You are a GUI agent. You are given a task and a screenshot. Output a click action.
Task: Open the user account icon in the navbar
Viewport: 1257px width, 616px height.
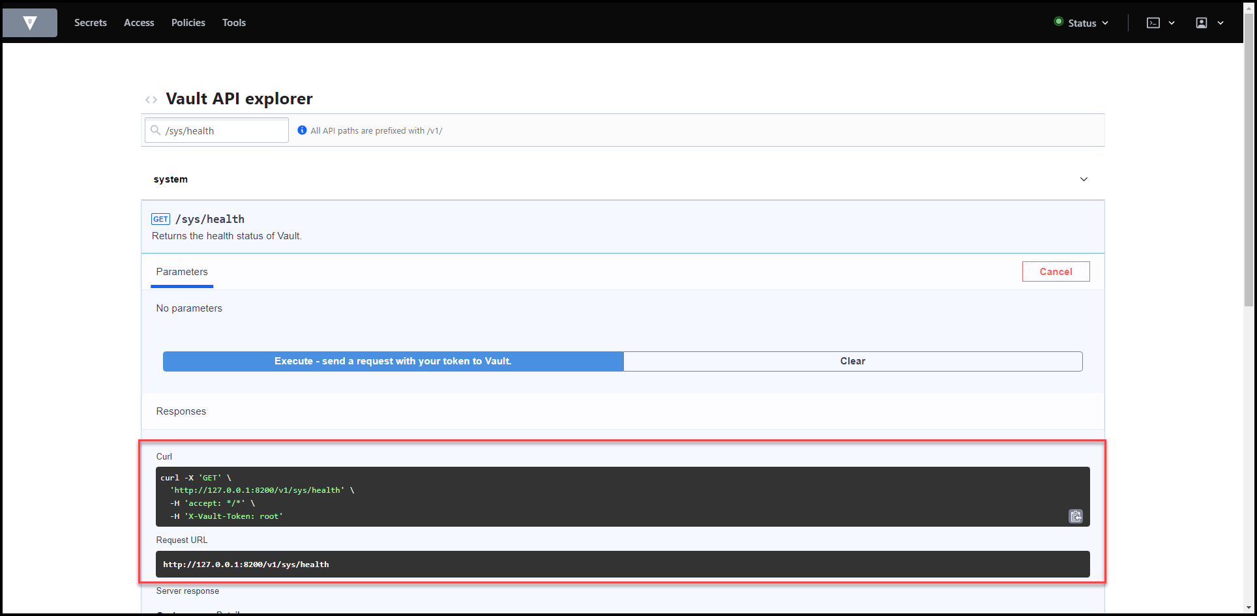[1202, 22]
